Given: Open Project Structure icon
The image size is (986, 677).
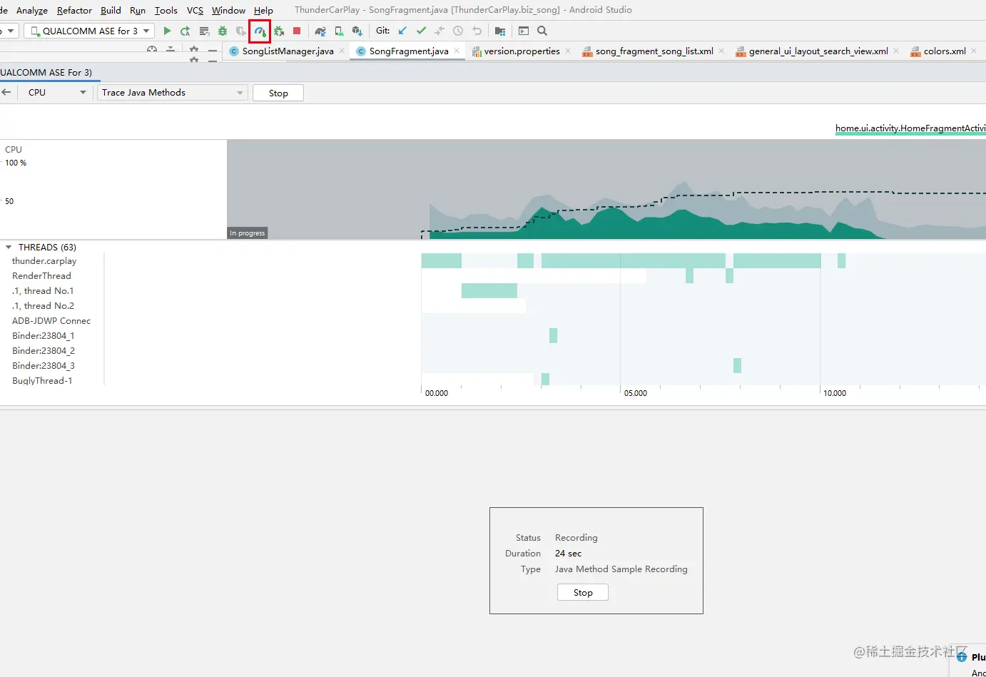Looking at the screenshot, I should [x=500, y=31].
